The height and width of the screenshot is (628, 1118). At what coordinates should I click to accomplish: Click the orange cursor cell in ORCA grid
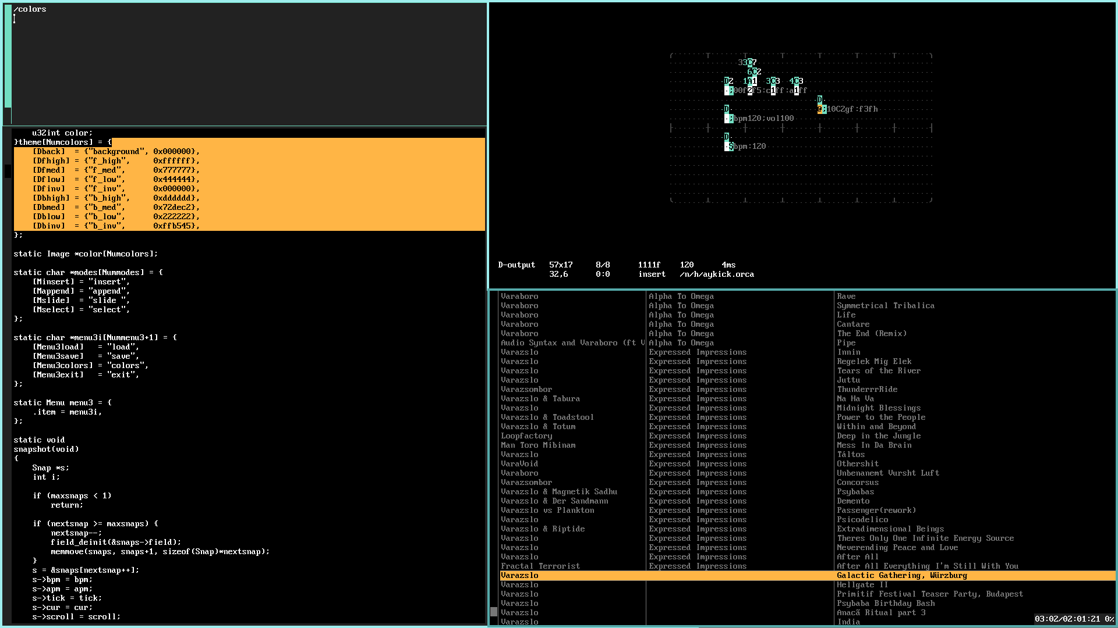coord(820,109)
